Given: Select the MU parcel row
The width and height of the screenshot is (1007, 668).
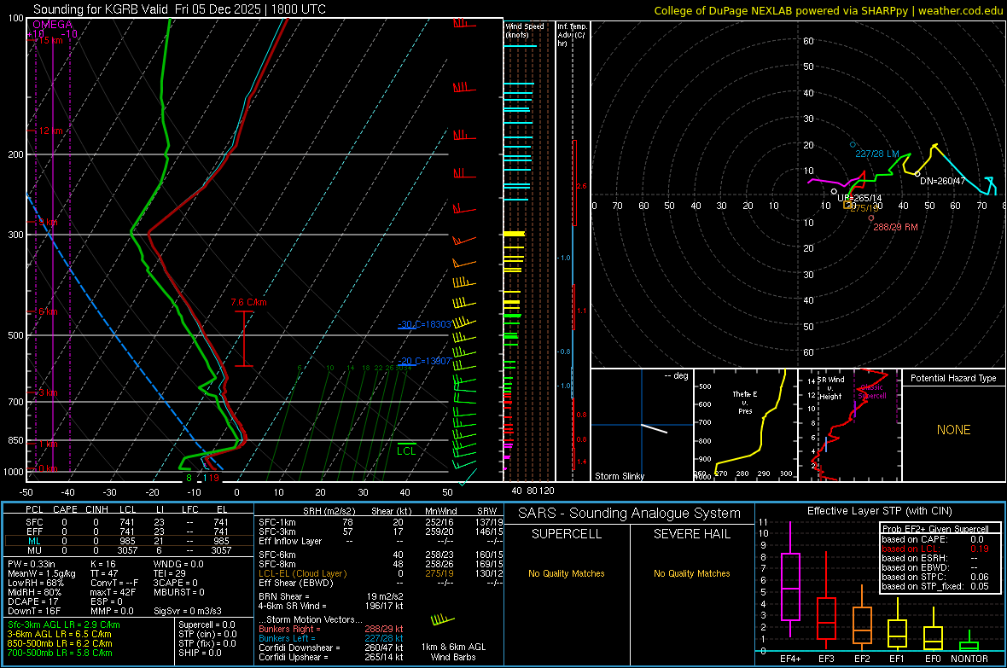Looking at the screenshot, I should 128,550.
